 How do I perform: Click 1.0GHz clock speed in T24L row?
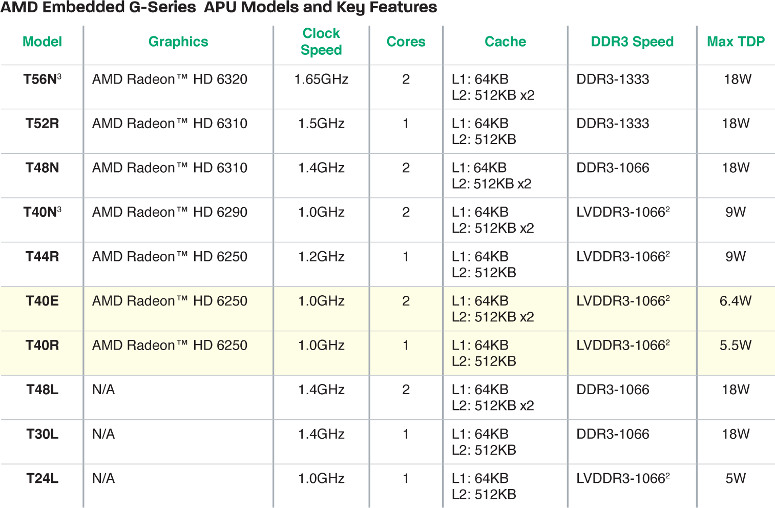pyautogui.click(x=321, y=478)
